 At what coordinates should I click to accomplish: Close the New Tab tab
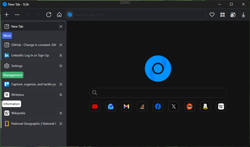[61, 27]
